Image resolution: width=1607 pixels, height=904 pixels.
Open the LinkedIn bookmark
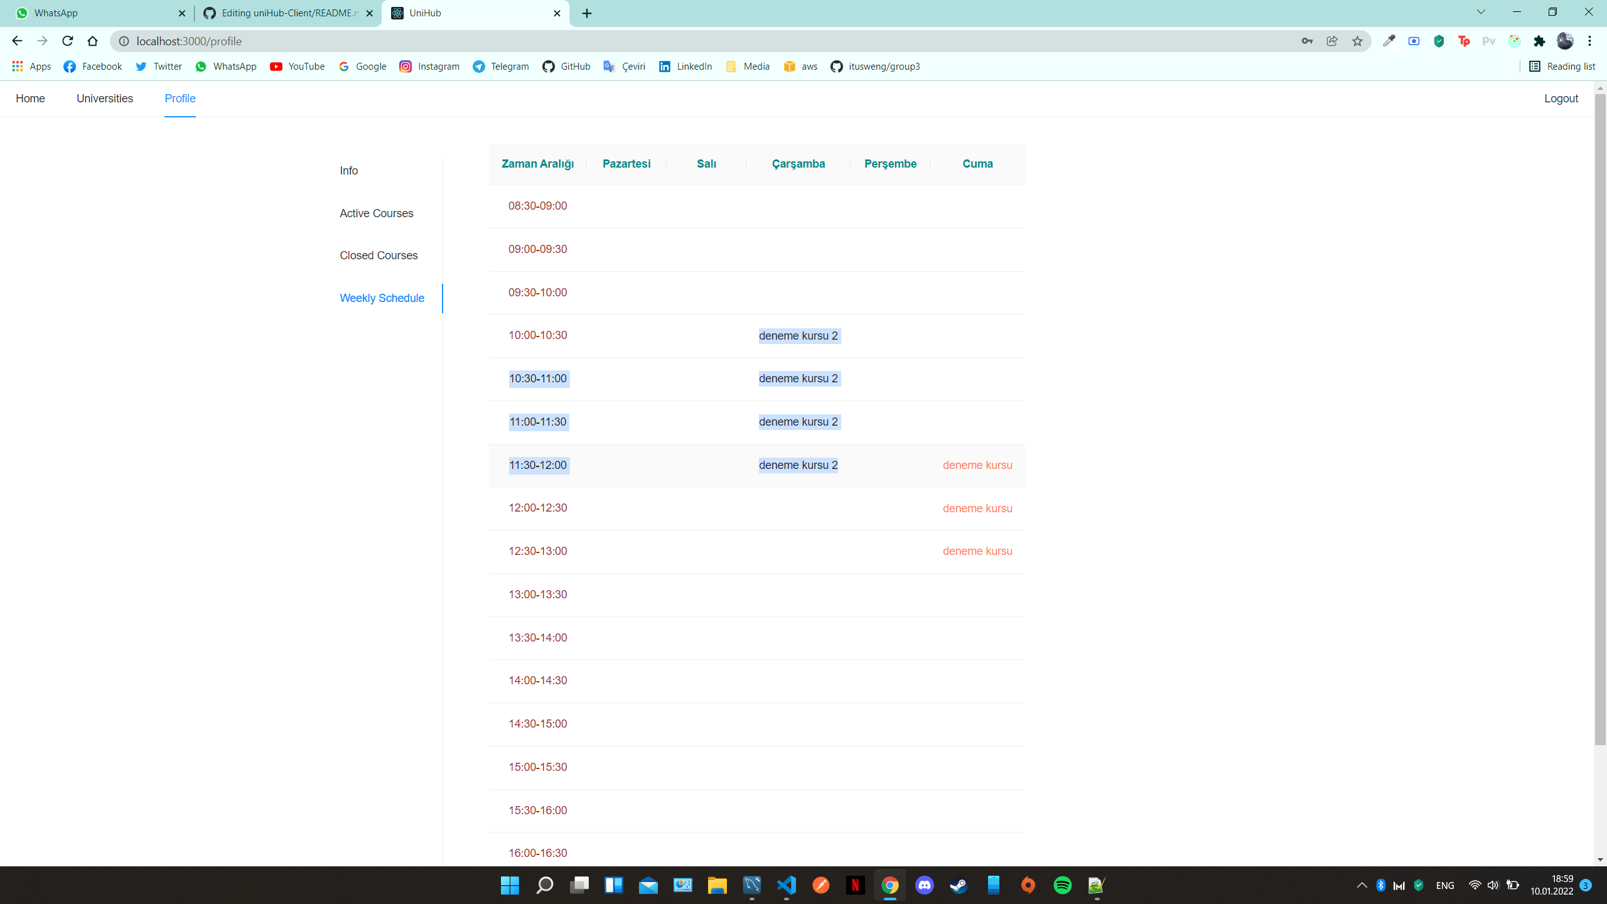pos(684,66)
